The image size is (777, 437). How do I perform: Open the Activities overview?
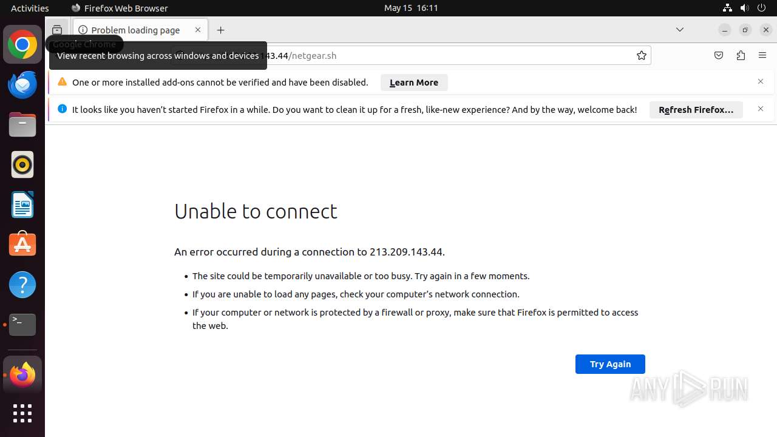(x=30, y=8)
